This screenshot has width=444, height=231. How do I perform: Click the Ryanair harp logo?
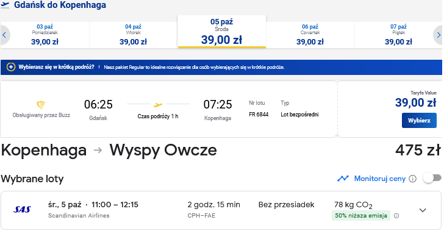[x=41, y=105]
